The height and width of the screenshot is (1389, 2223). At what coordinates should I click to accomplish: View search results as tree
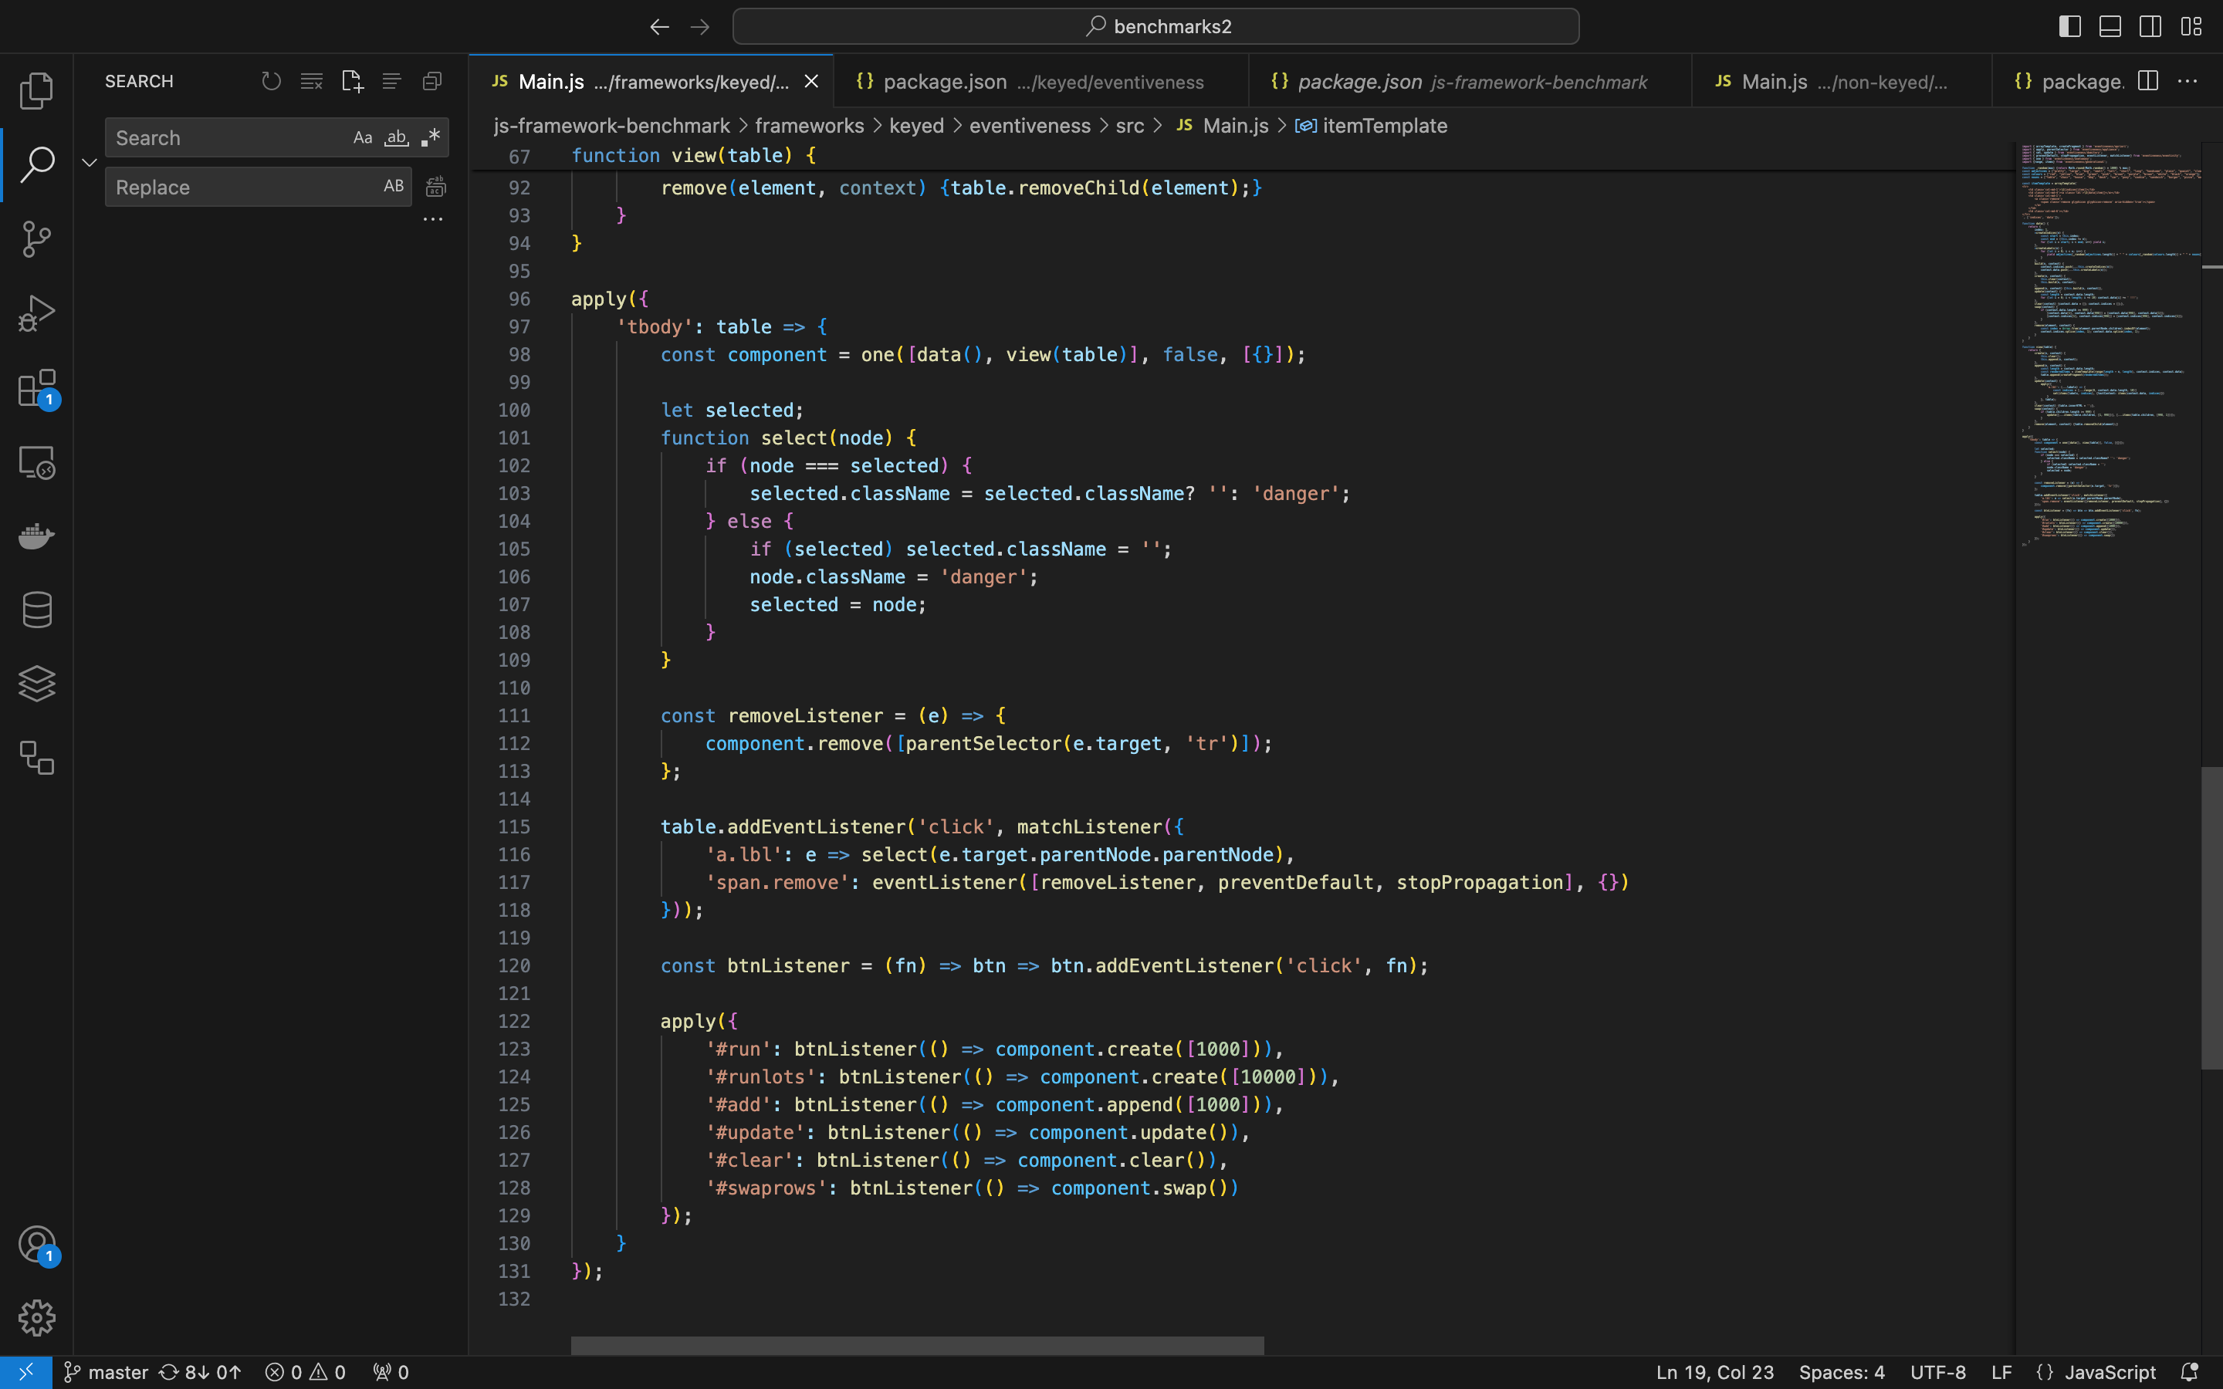pos(391,81)
